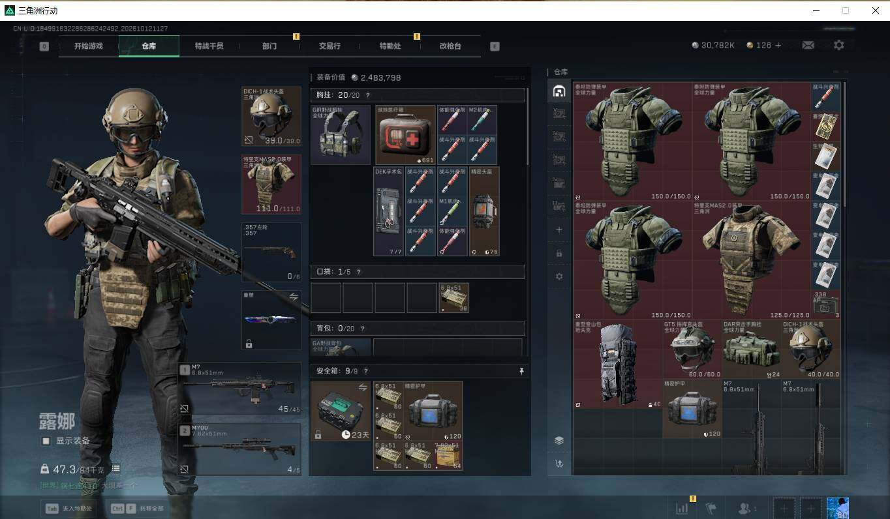This screenshot has width=890, height=519.
Task: Open the stats bar chart icon
Action: [683, 508]
